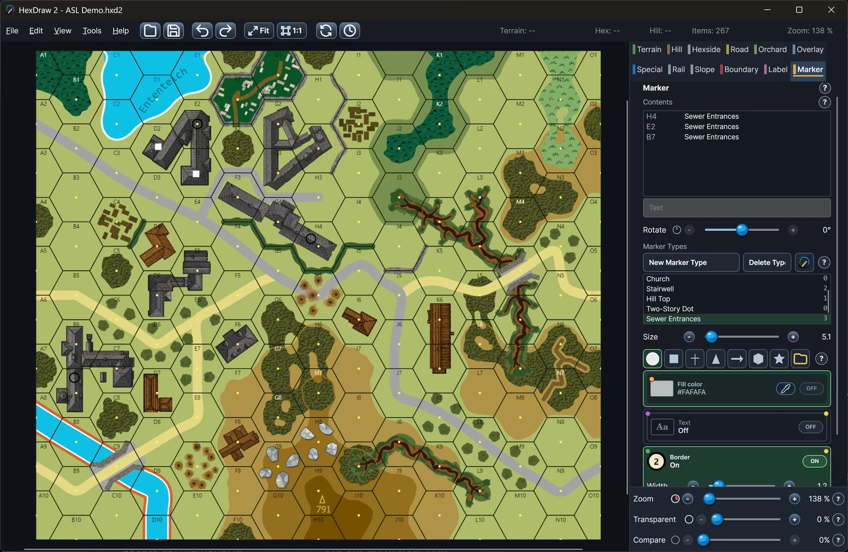The image size is (848, 552).
Task: Click the refresh map toolbar icon
Action: 326,31
